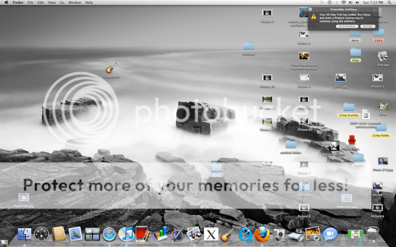
Task: Open the Time Machine menu bar item
Action: point(329,3)
